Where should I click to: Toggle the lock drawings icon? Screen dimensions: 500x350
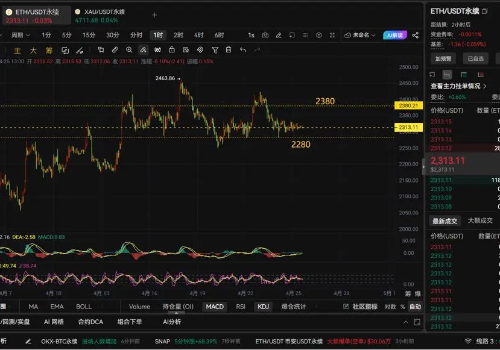(171, 49)
